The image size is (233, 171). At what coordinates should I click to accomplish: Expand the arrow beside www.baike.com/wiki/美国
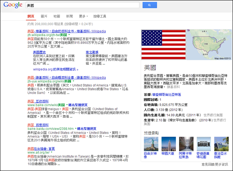(x=67, y=105)
